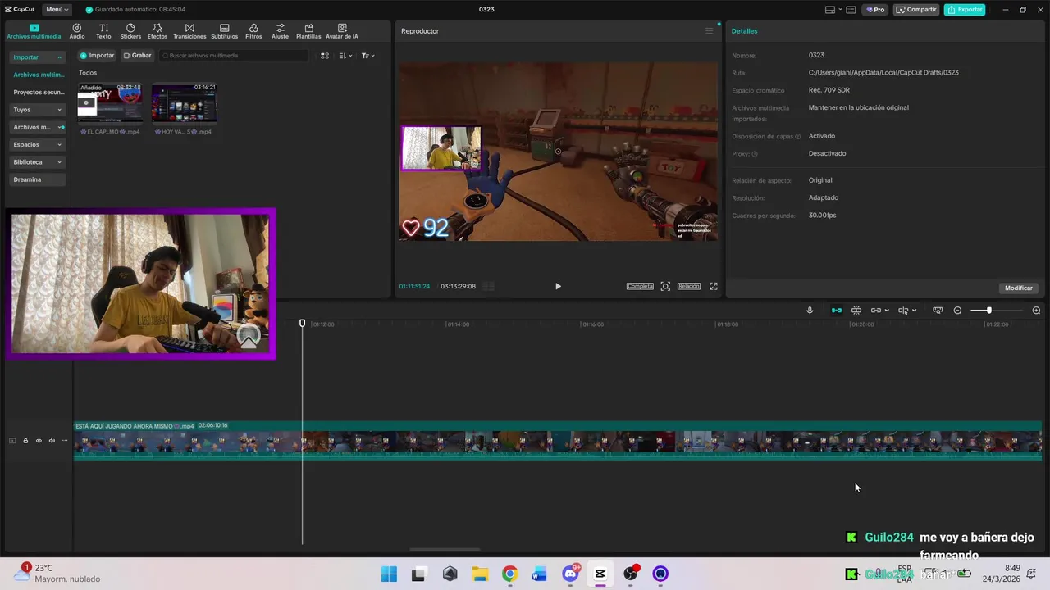
Task: Open the CapCut Menú dropdown
Action: point(57,10)
